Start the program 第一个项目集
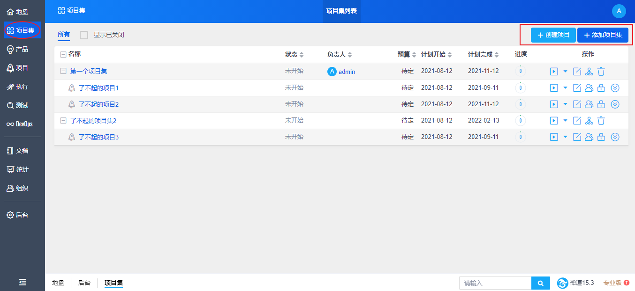This screenshot has width=635, height=291. 554,72
